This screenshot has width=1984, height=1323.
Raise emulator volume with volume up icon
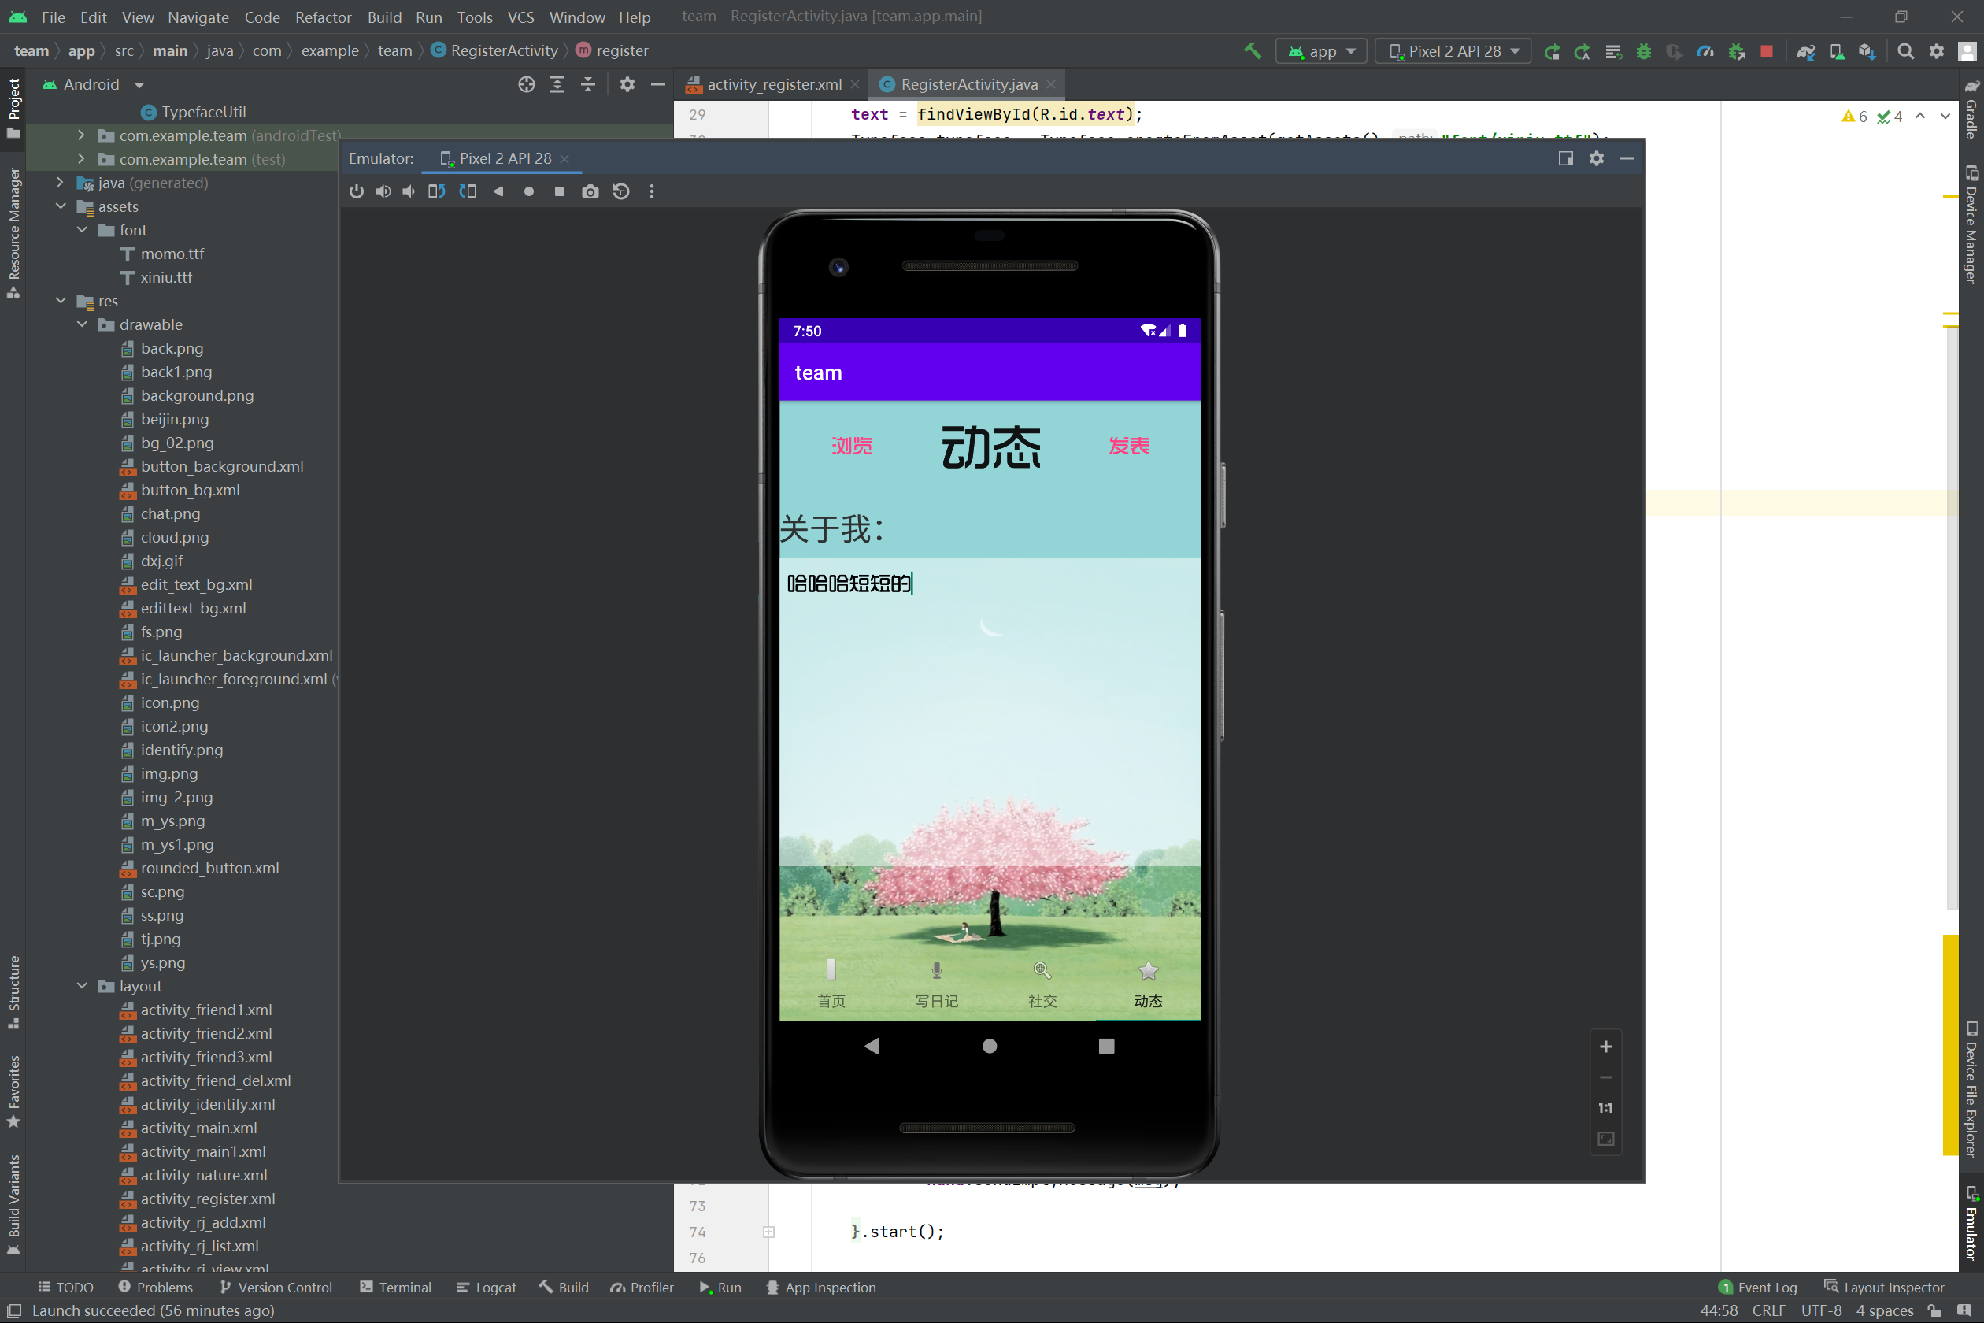pyautogui.click(x=383, y=191)
